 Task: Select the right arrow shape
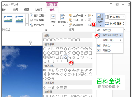[45, 70]
